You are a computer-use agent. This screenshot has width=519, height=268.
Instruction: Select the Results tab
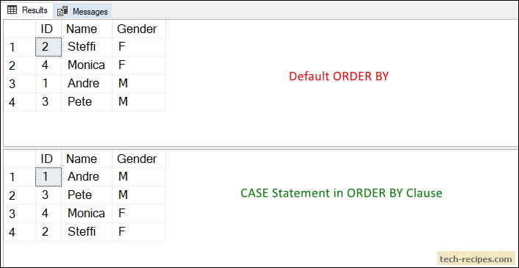tap(27, 10)
